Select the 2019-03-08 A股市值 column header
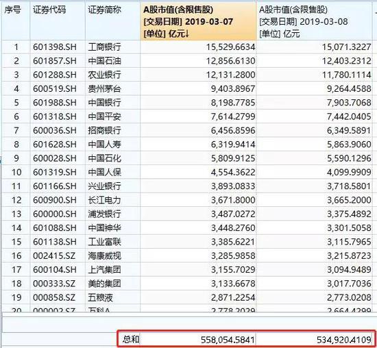Viewport: 377px width, 348px height. point(315,21)
